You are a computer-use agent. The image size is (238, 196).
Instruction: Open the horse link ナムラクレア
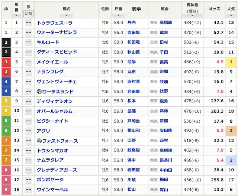50,160
